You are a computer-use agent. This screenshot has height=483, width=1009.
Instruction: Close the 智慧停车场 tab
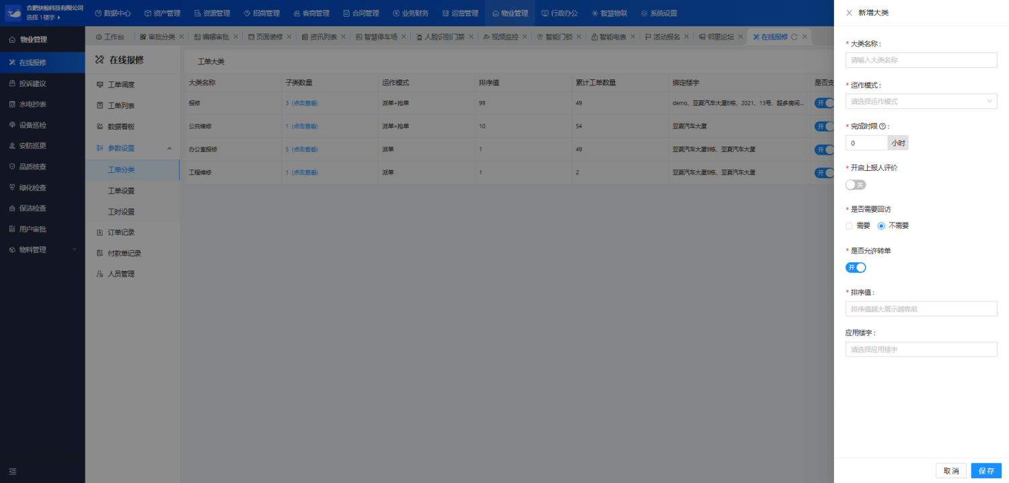[404, 37]
